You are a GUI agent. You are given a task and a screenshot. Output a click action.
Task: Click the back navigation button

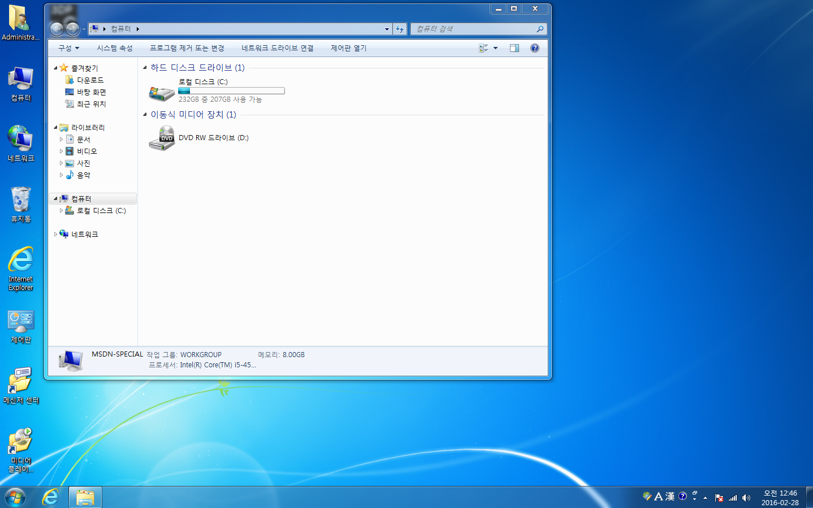[x=57, y=29]
